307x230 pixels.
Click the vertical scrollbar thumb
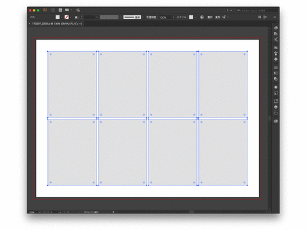coord(270,118)
